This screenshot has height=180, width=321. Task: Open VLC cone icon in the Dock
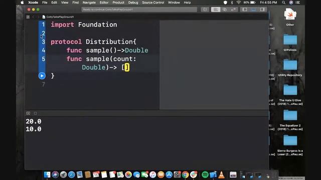point(221,174)
